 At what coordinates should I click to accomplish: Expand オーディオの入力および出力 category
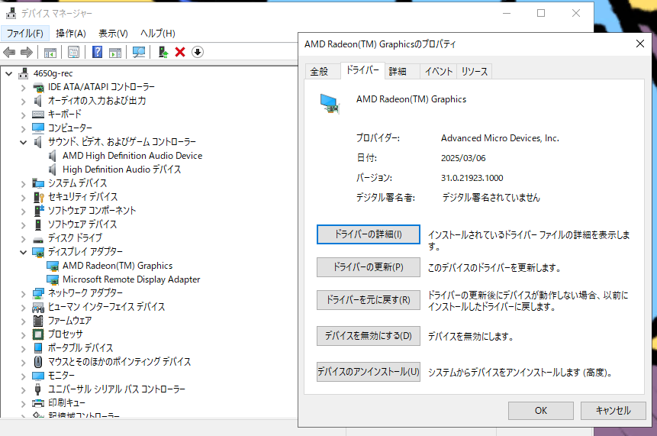24,102
